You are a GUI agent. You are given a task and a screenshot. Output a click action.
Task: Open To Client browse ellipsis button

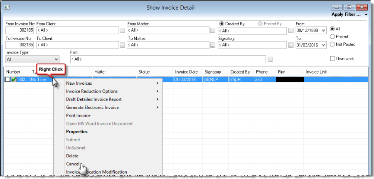(x=122, y=45)
